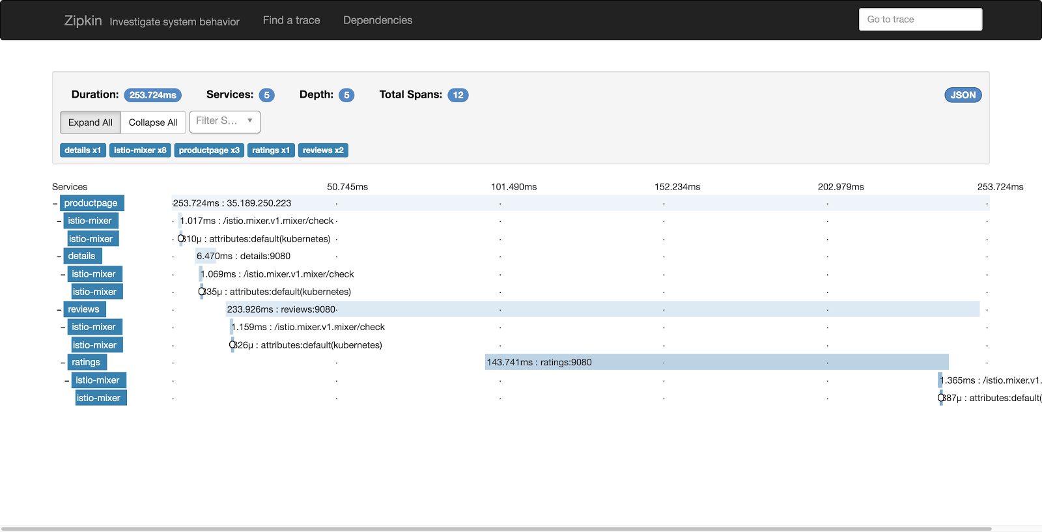Image resolution: width=1042 pixels, height=532 pixels.
Task: Click Investigate system behavior tagline
Action: click(175, 21)
